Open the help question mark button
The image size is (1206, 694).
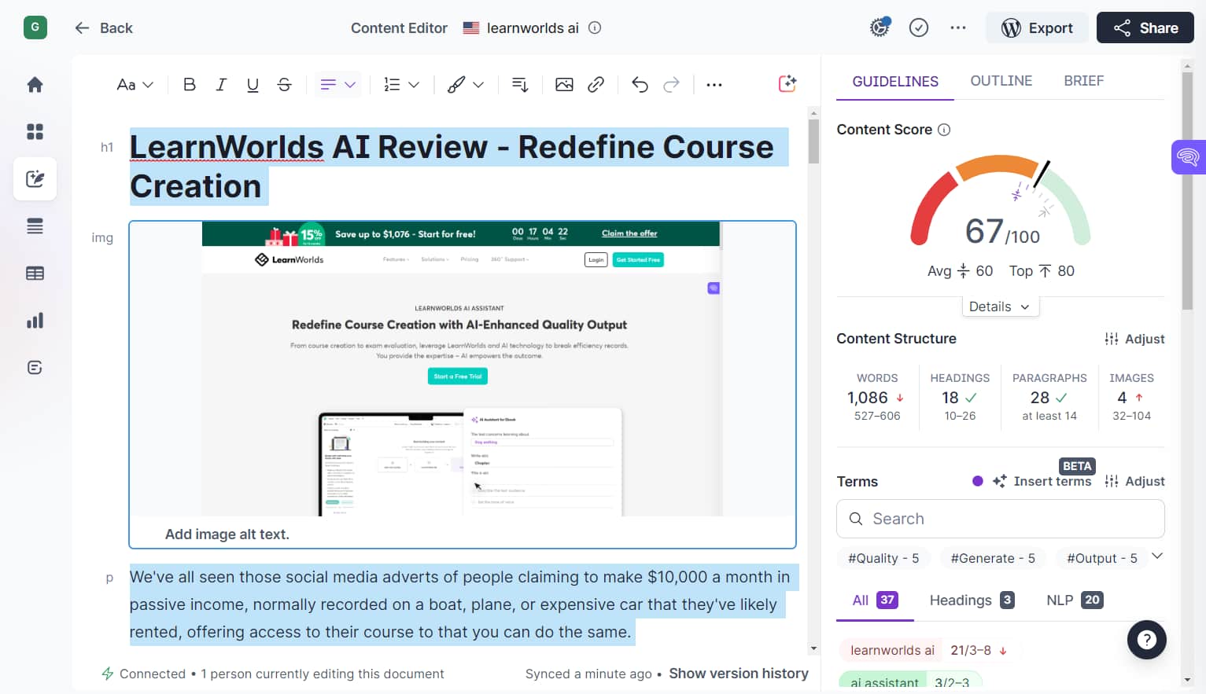1146,640
